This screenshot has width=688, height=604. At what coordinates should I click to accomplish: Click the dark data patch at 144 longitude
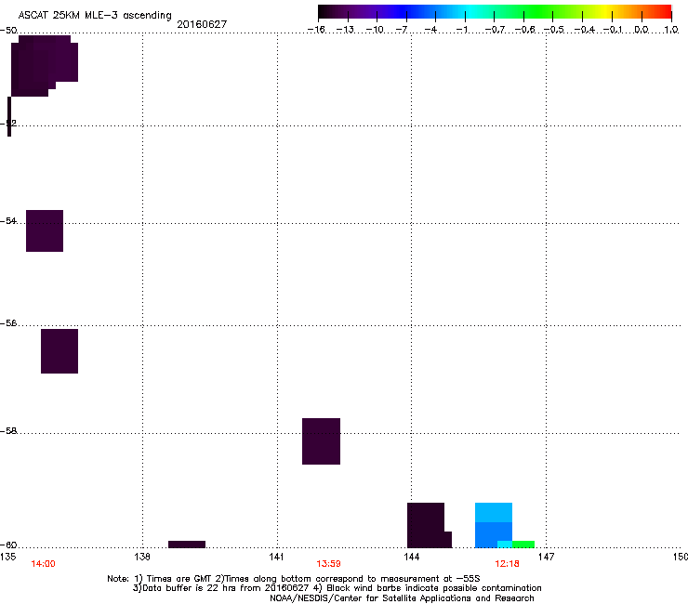click(430, 526)
